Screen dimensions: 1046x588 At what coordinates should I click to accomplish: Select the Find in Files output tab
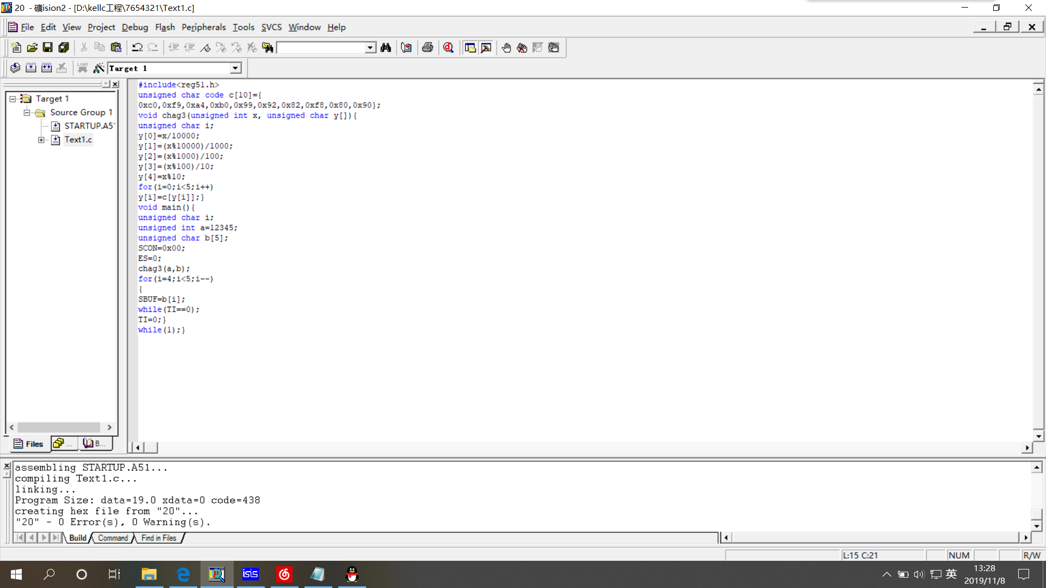click(x=159, y=538)
